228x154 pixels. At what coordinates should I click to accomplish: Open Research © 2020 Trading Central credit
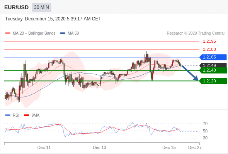click(196, 33)
